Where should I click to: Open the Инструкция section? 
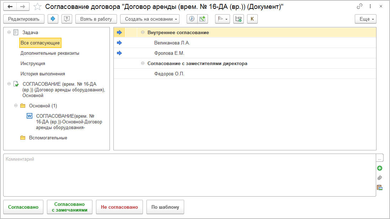pos(33,63)
